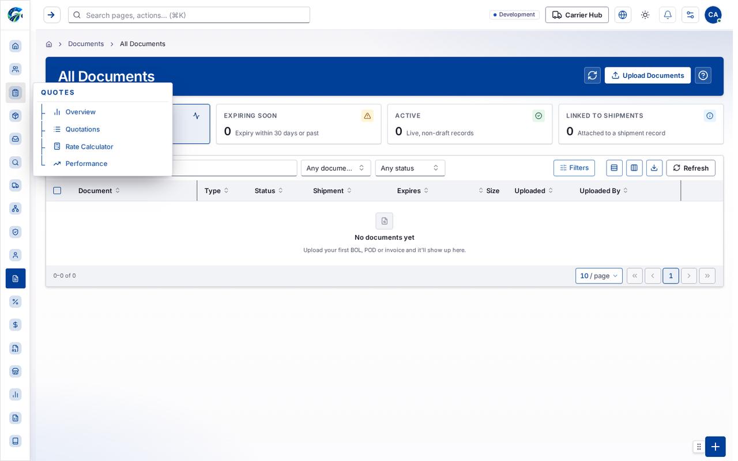Open Rate Calculator from the Quotes menu
738x461 pixels.
tap(89, 146)
